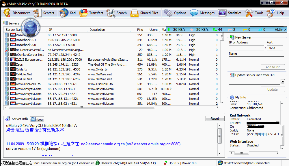The image size is (289, 166).
Task: Click the ZzZzZ Europe server flag icon
Action: (x=13, y=60)
